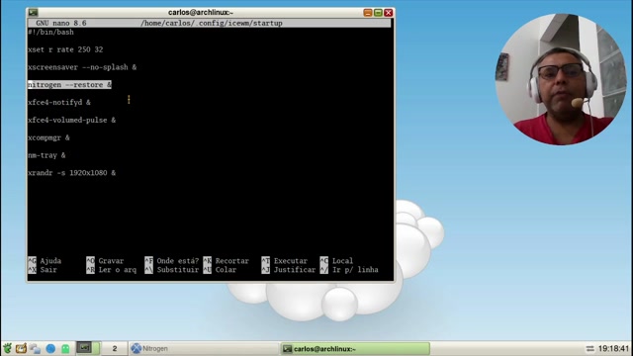Click the orange show-desktop taskbar icon

(x=21, y=348)
